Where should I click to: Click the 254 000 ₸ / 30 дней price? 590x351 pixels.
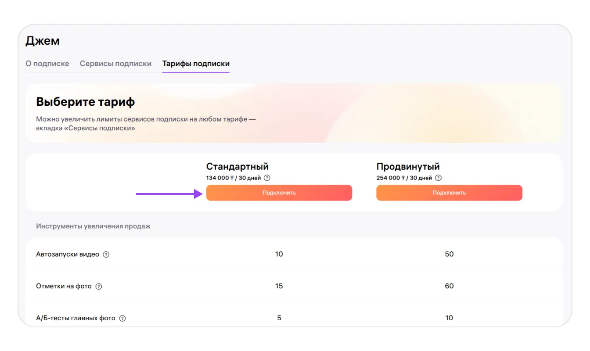pyautogui.click(x=404, y=178)
